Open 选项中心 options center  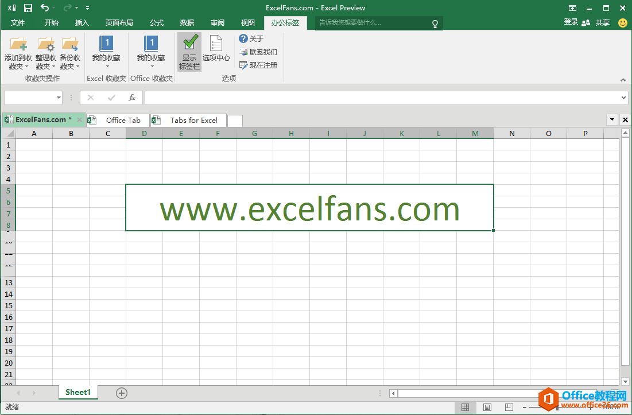pyautogui.click(x=216, y=49)
